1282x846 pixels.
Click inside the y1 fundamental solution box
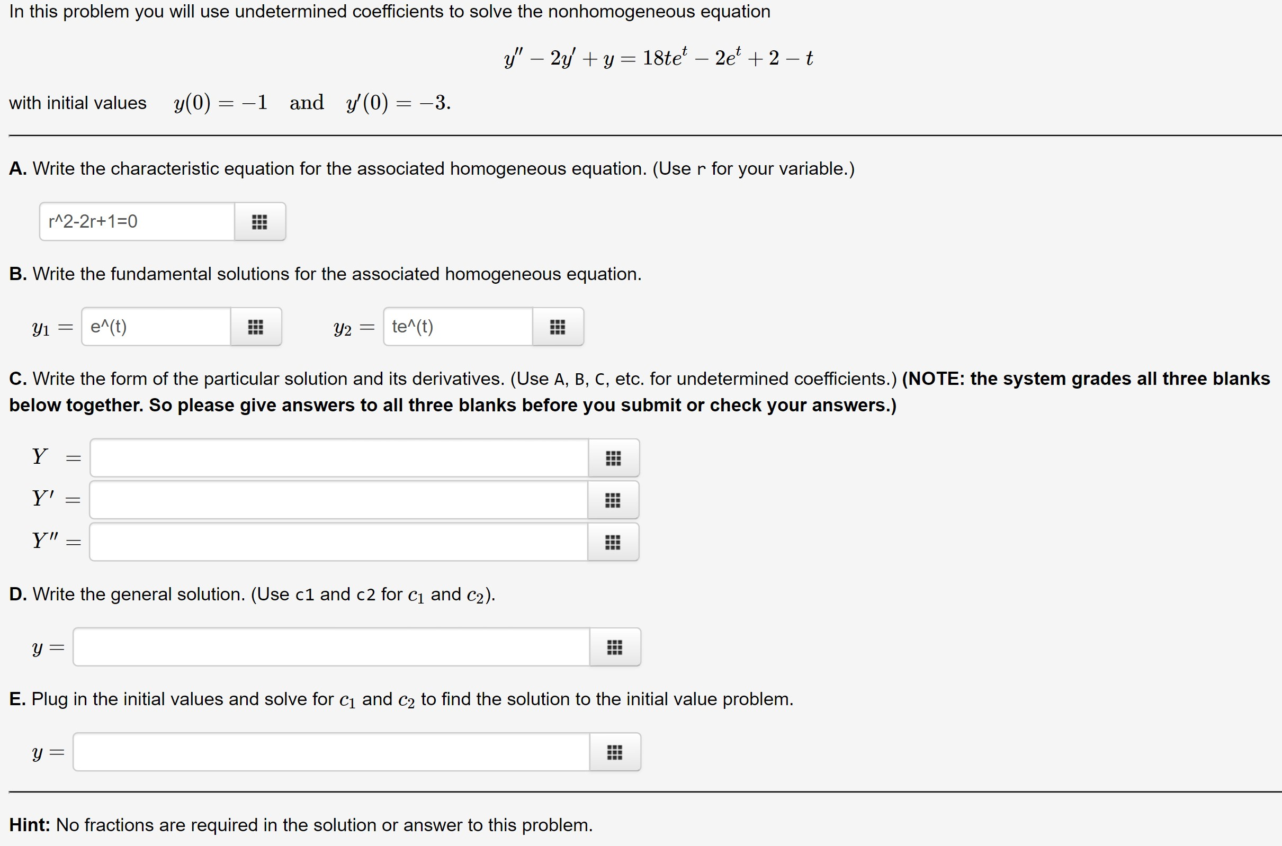[x=156, y=327]
